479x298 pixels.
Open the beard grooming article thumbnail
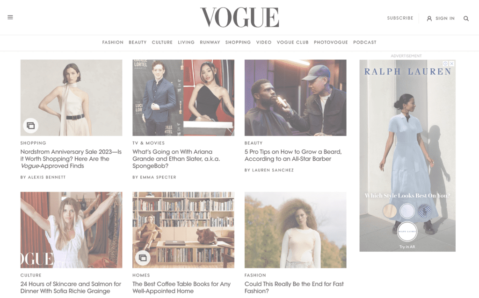[296, 98]
